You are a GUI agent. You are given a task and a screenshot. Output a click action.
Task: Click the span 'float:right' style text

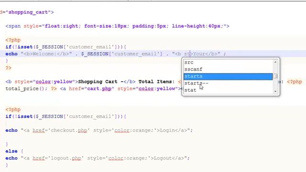click(x=62, y=26)
